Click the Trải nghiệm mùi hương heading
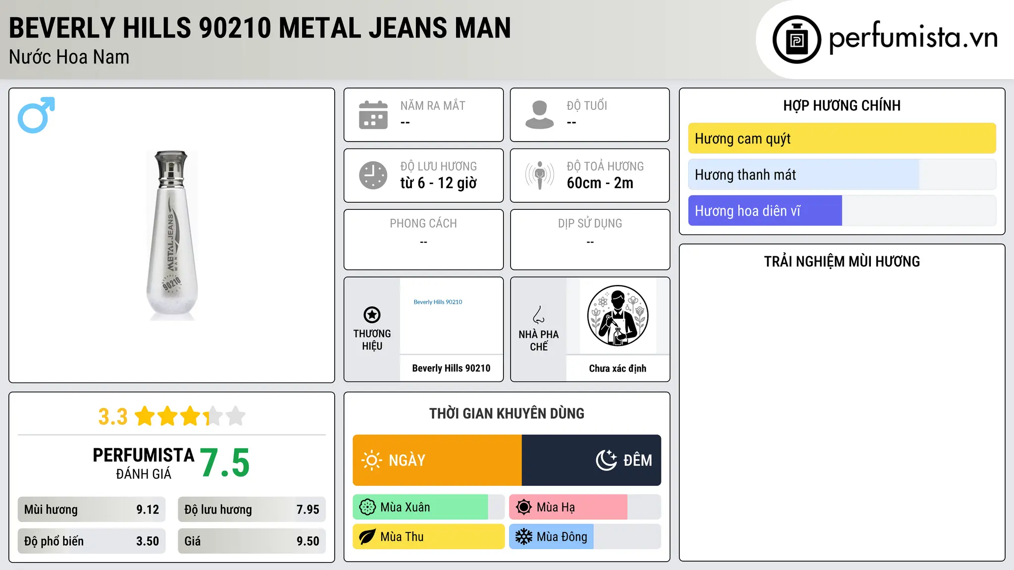 coord(842,261)
